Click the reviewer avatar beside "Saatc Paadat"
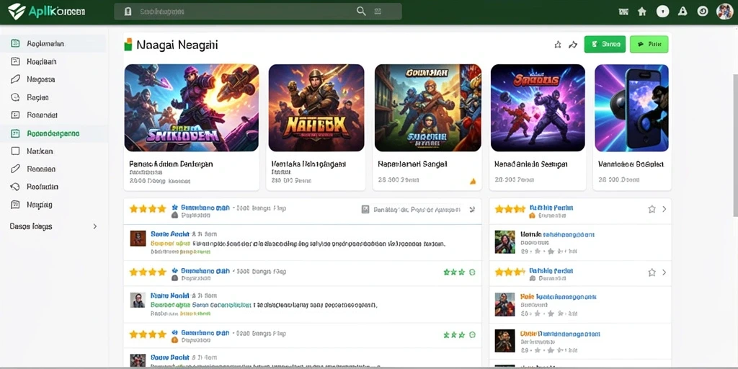 click(x=138, y=239)
